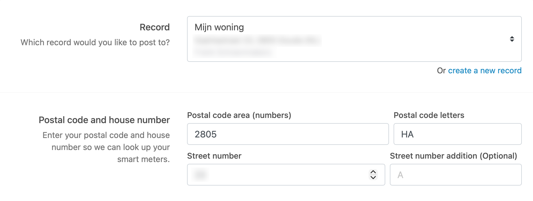Click "Which record would you like to post to?"
This screenshot has height=201, width=533.
coord(95,42)
